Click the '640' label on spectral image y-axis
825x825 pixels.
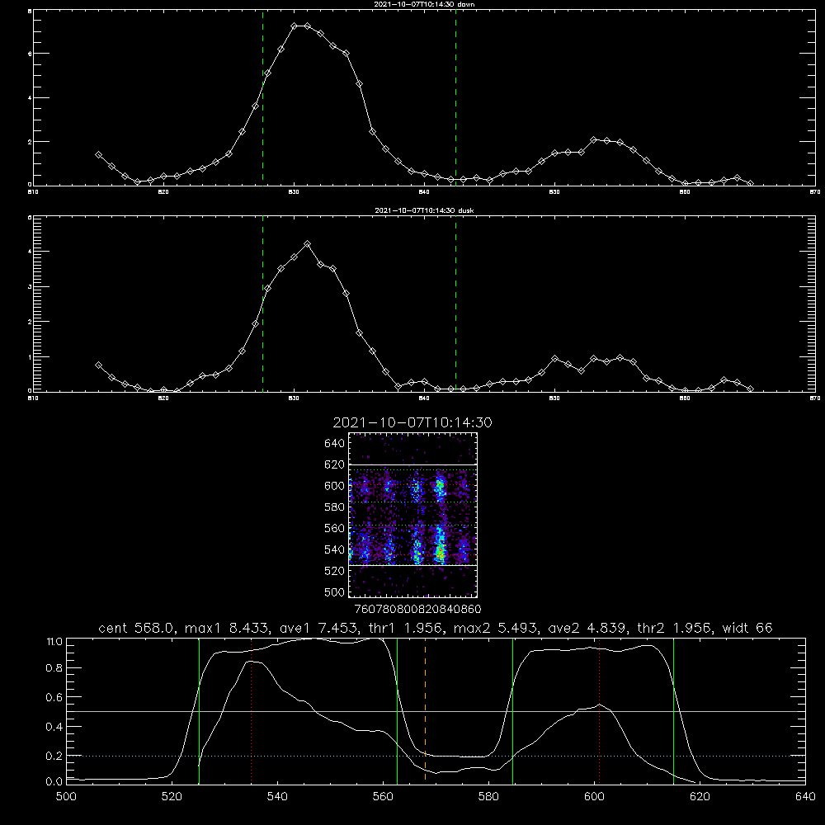pyautogui.click(x=335, y=444)
